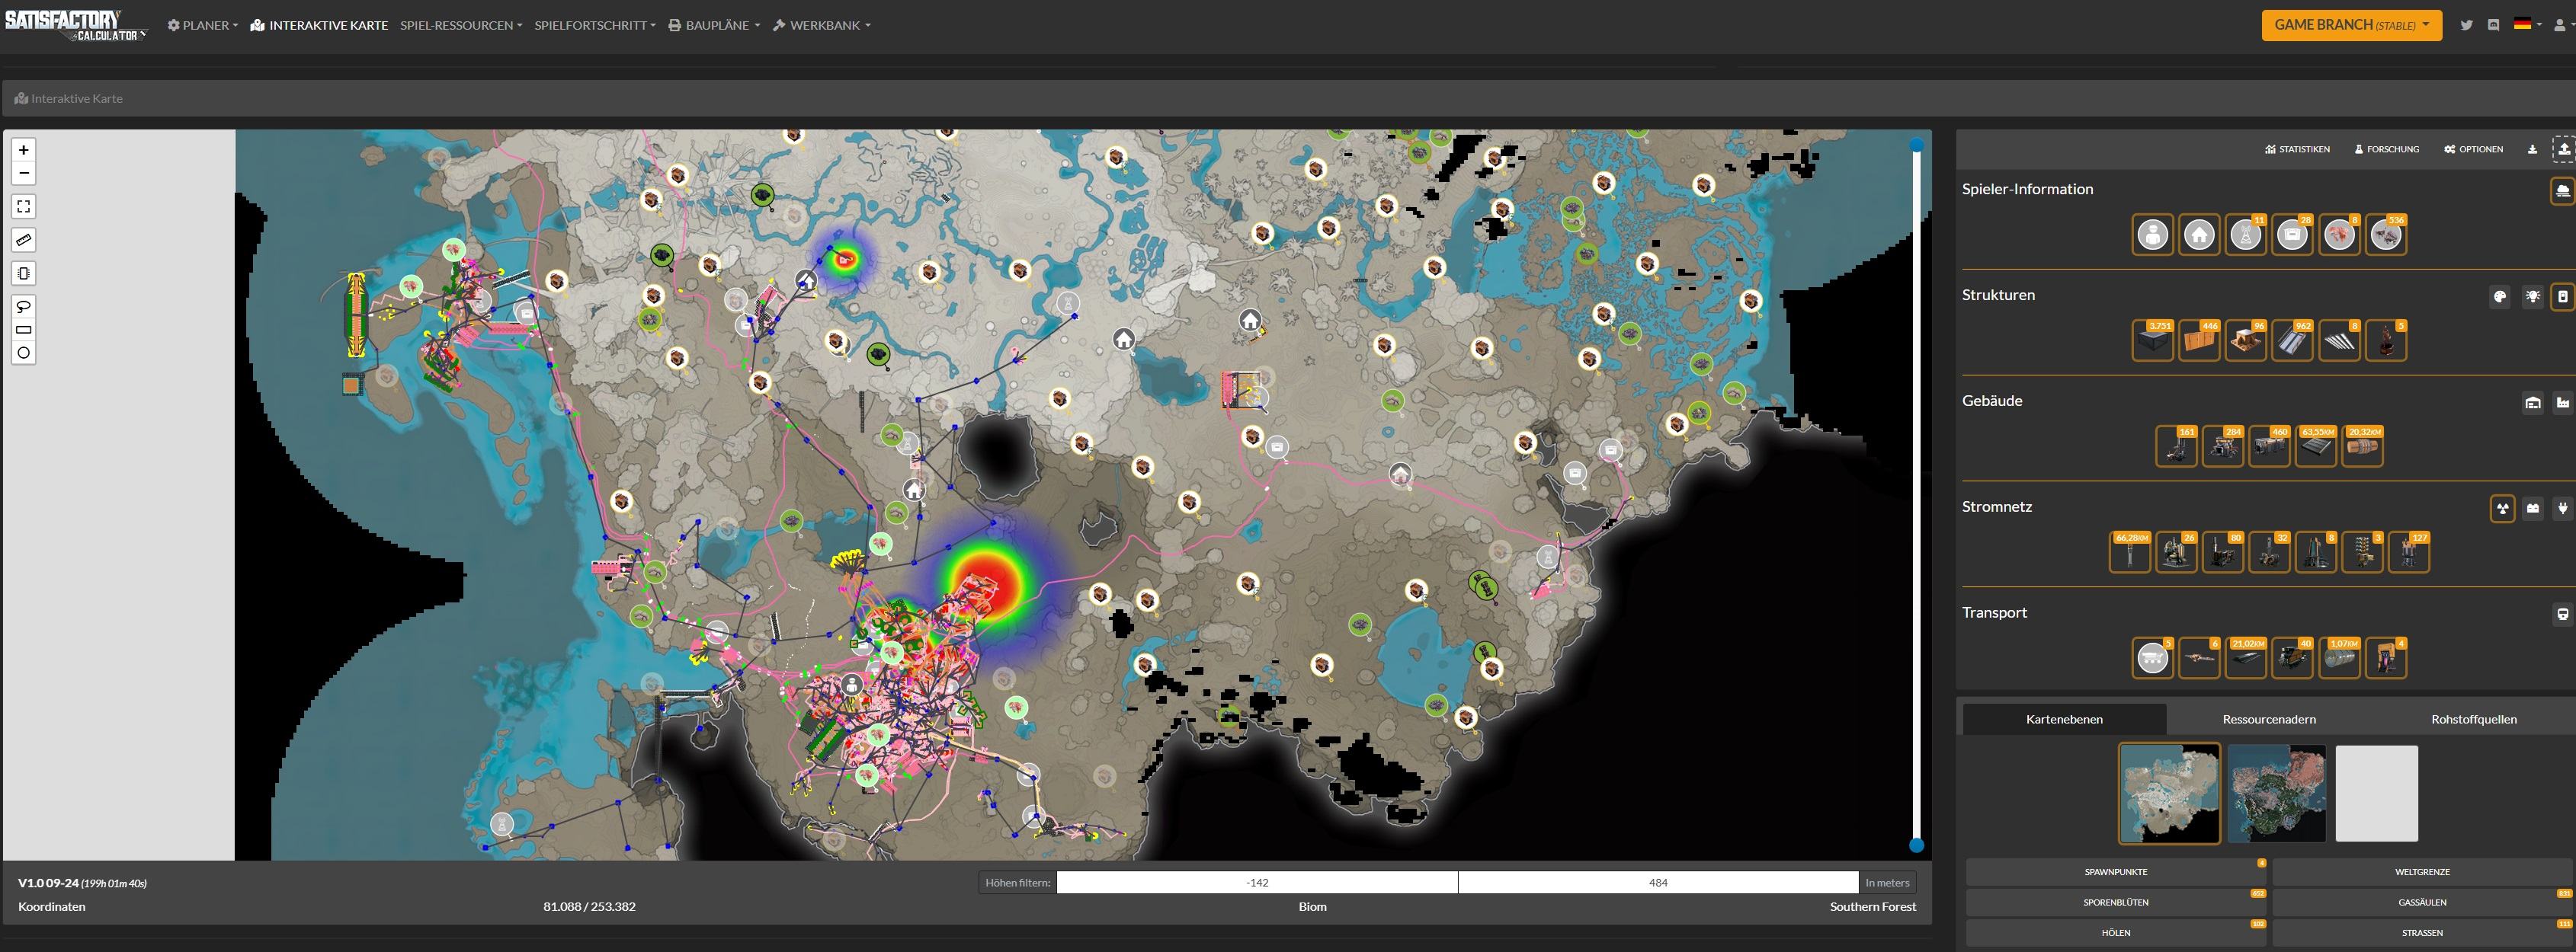Open the Forschung panel
The height and width of the screenshot is (952, 2576).
click(x=2387, y=149)
